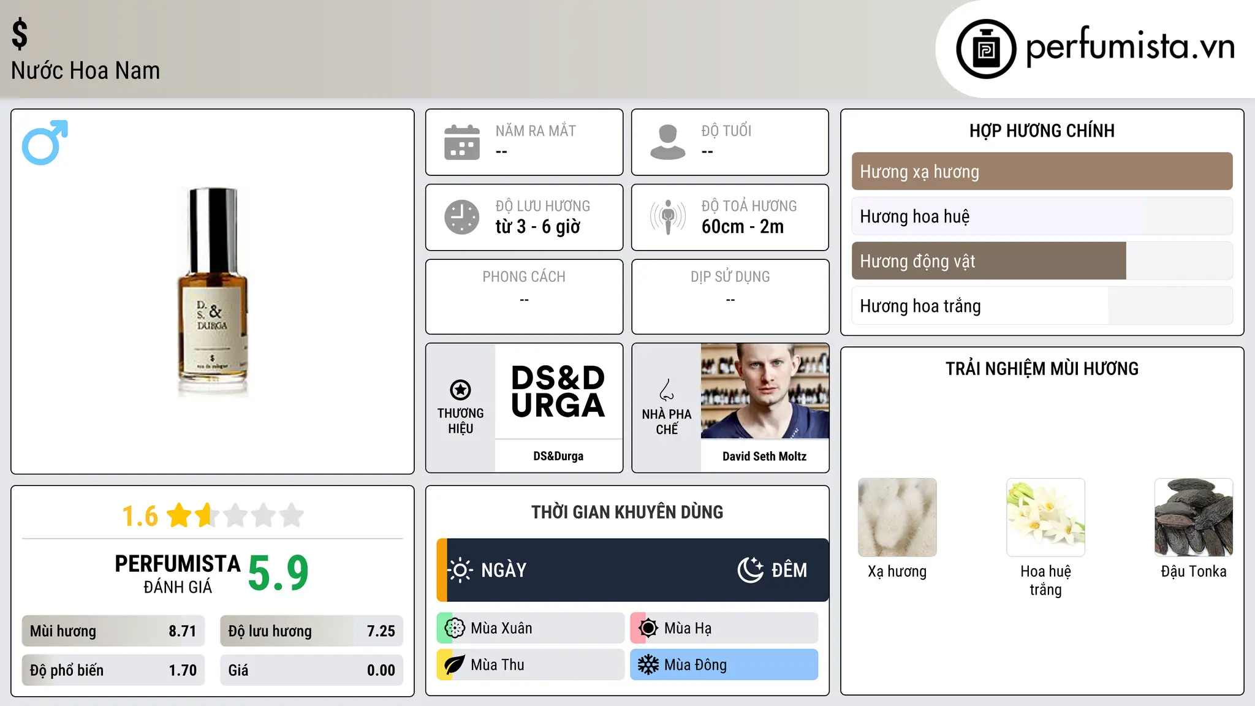Click the Hương hoa trắng accord bar

[x=1042, y=305]
